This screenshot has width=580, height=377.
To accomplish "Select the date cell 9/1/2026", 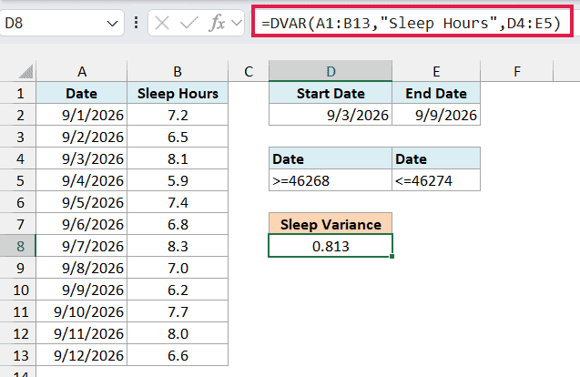I will (82, 115).
